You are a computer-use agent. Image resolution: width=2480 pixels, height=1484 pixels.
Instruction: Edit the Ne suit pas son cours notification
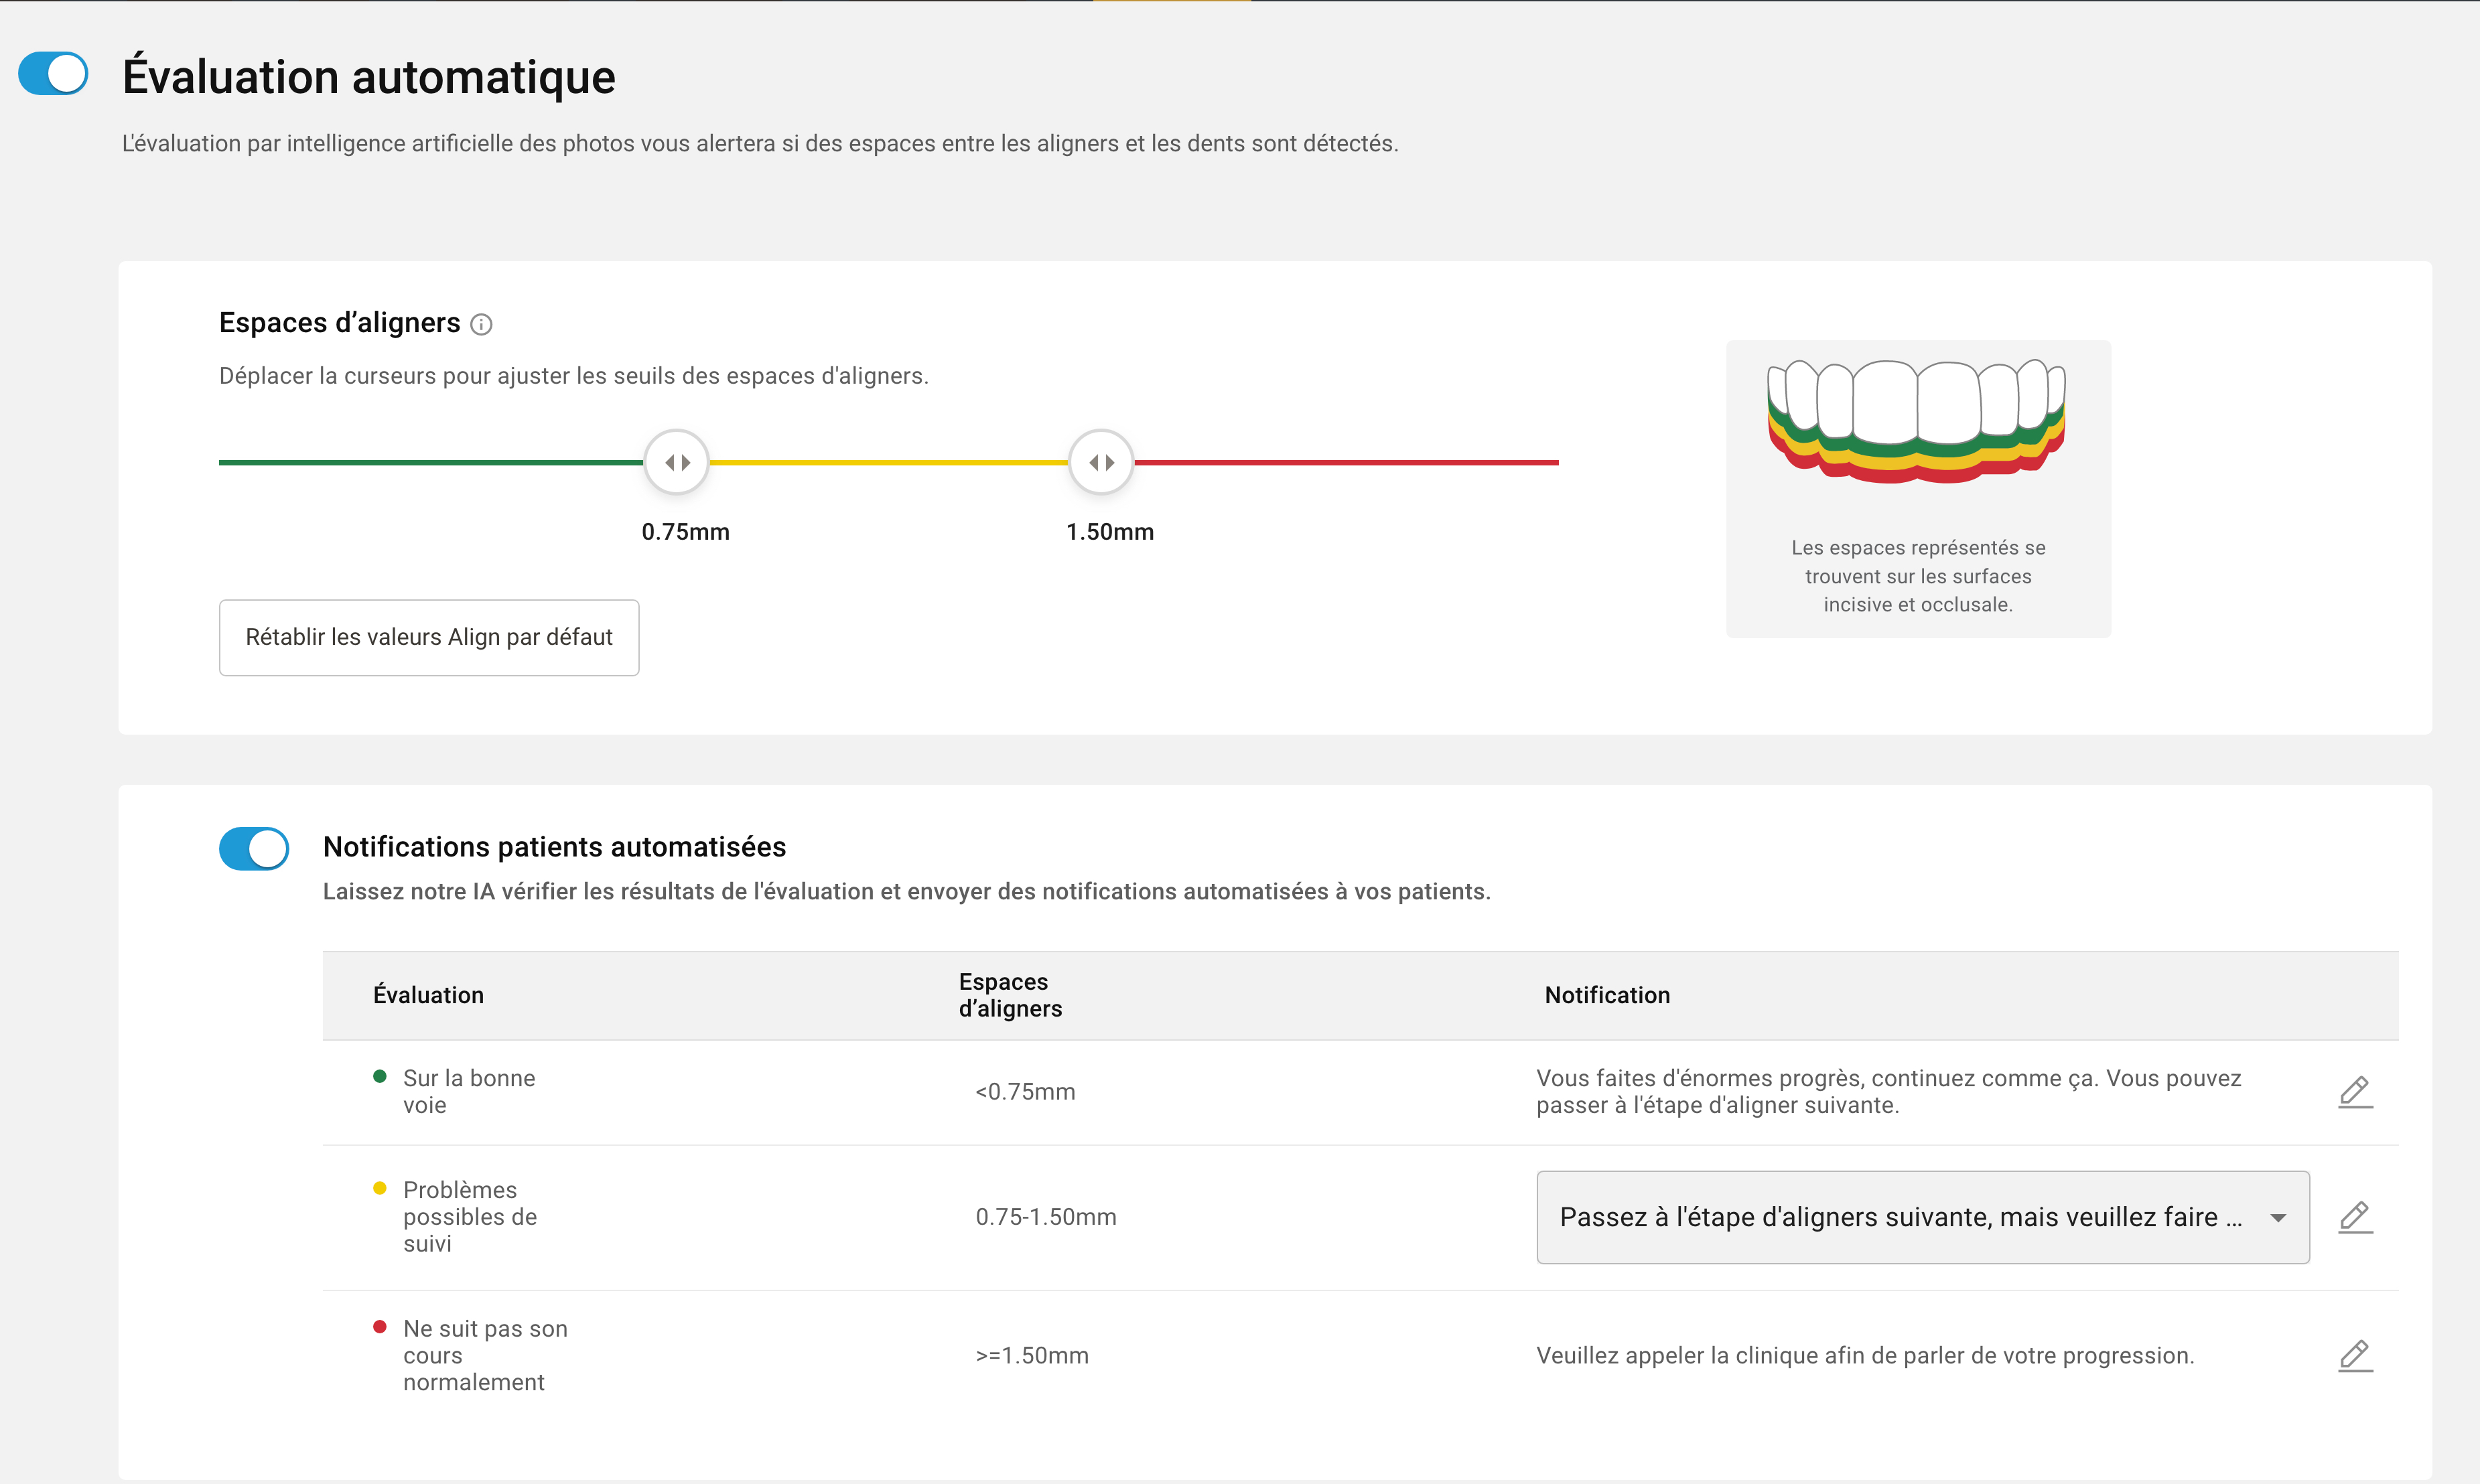(x=2355, y=1356)
